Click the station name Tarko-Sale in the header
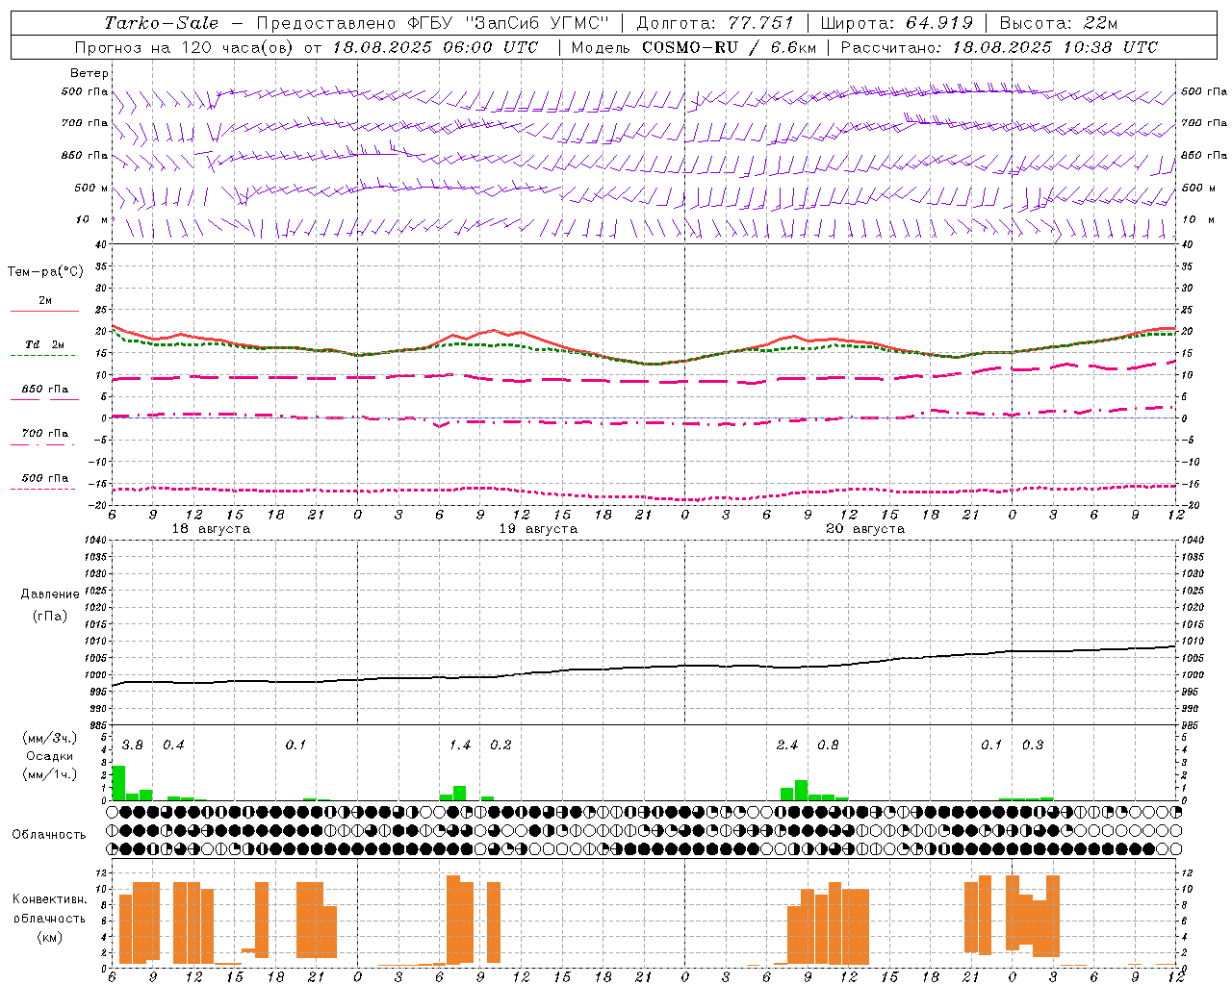This screenshot has width=1232, height=985. coord(162,23)
